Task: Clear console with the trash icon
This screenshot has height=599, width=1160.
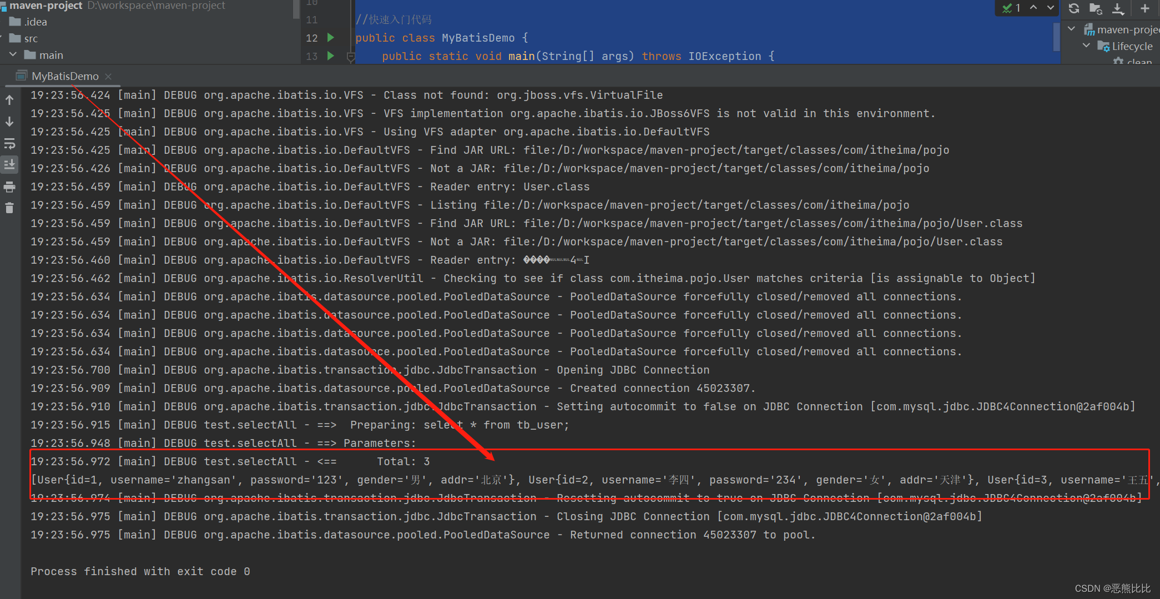Action: (9, 208)
